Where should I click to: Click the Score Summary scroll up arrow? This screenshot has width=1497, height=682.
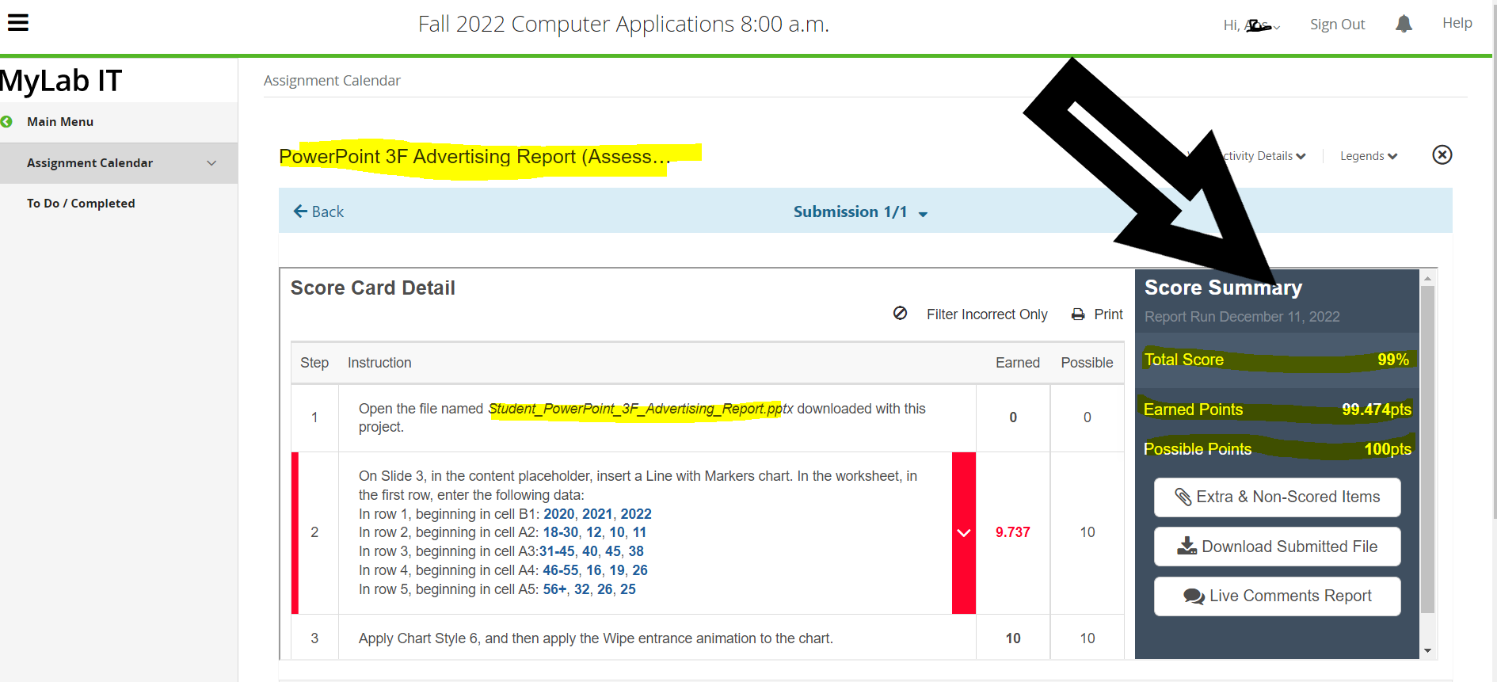tap(1427, 278)
